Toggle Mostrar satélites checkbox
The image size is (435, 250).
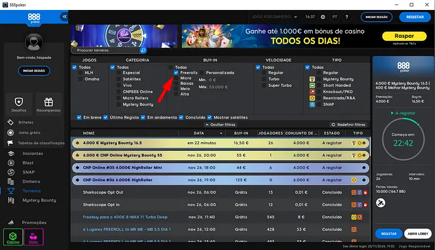[209, 117]
